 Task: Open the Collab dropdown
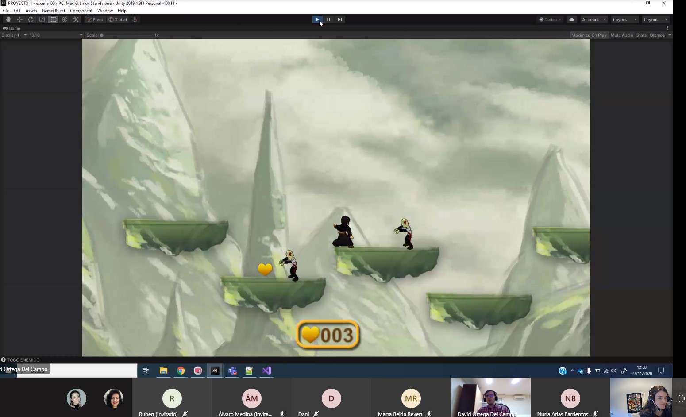(x=550, y=19)
